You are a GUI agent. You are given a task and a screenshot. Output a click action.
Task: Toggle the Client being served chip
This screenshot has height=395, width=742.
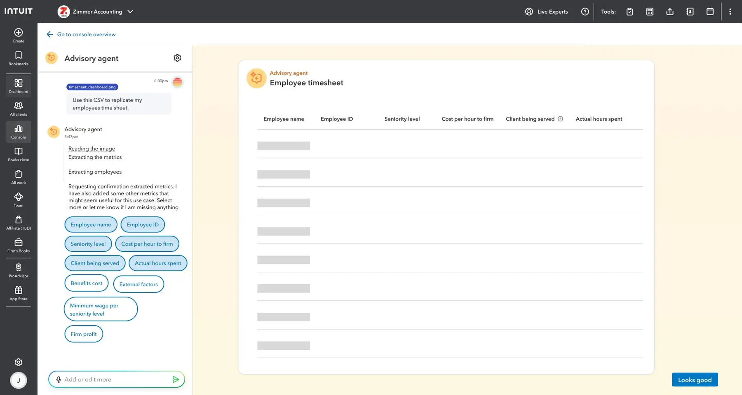95,263
